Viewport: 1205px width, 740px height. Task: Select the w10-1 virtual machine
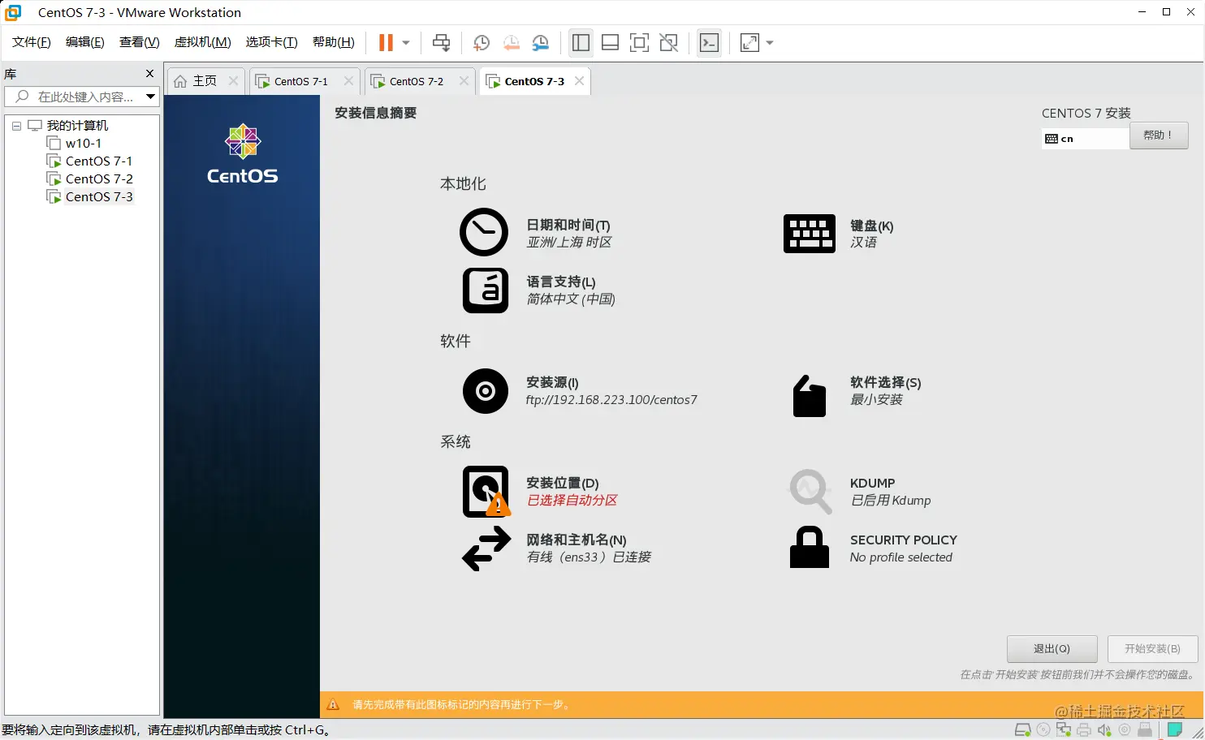tap(84, 144)
